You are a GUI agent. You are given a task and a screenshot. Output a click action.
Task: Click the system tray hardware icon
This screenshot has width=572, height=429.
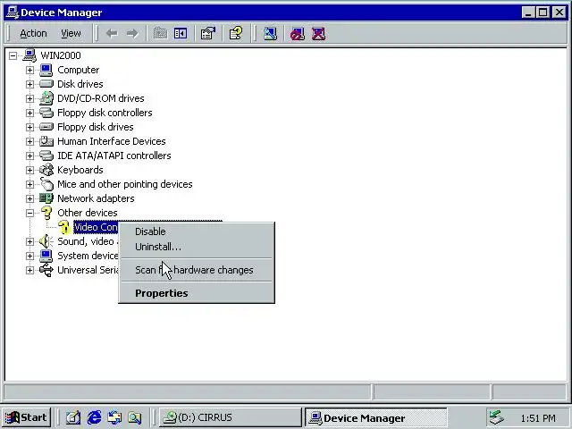[x=497, y=417]
